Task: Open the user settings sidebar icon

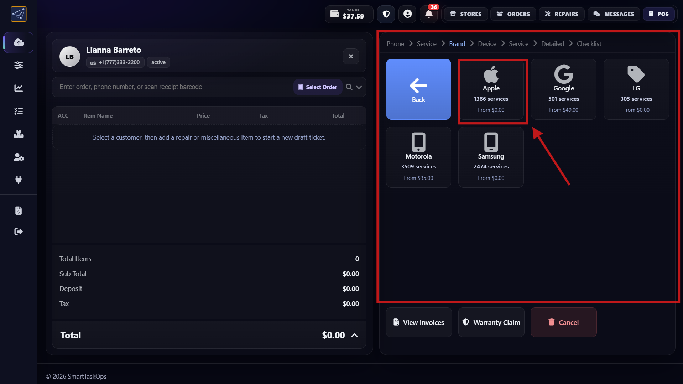Action: click(19, 157)
